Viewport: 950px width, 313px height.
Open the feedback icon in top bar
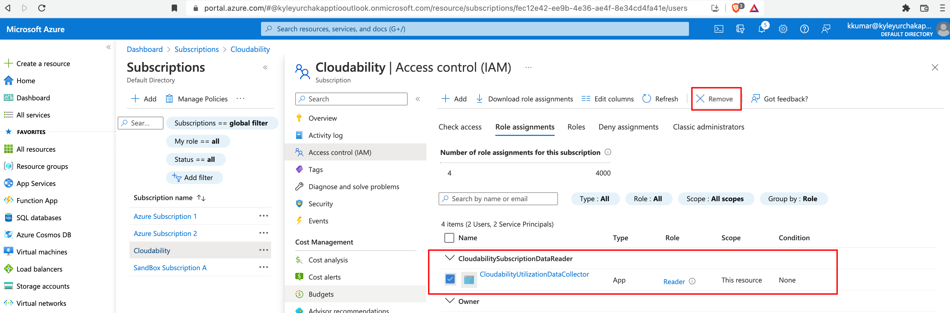tap(826, 29)
